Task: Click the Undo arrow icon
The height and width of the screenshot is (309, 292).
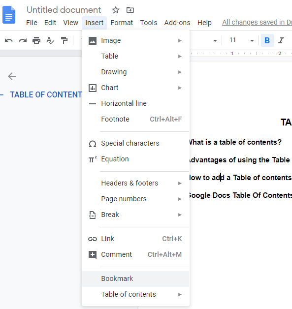Action: coord(9,40)
